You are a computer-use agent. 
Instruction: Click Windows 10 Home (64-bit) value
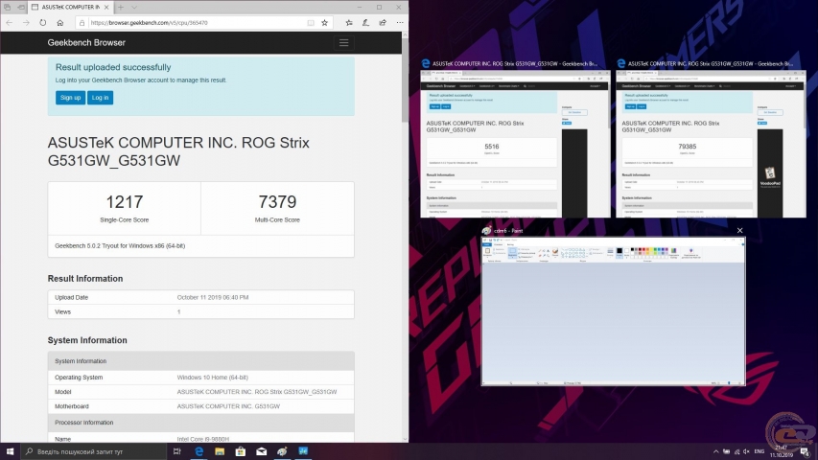point(212,377)
